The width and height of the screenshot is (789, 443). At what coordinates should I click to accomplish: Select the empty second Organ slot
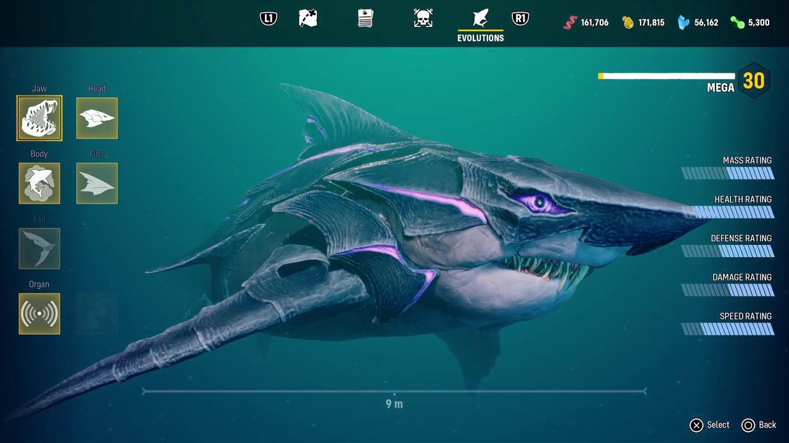click(x=97, y=314)
